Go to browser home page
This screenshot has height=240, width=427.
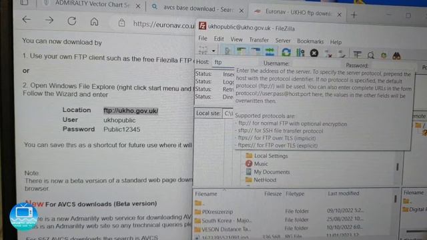tap(94, 21)
